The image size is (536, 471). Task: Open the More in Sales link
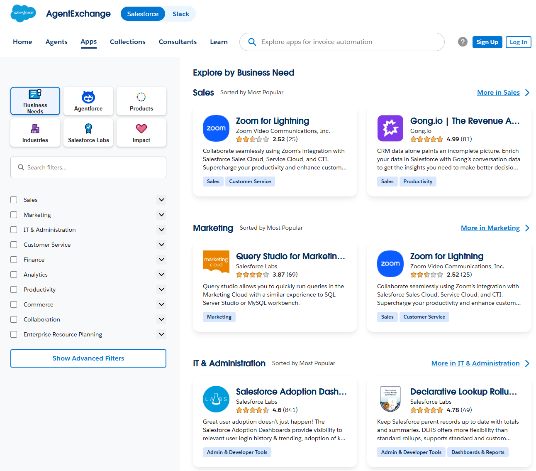pos(498,93)
